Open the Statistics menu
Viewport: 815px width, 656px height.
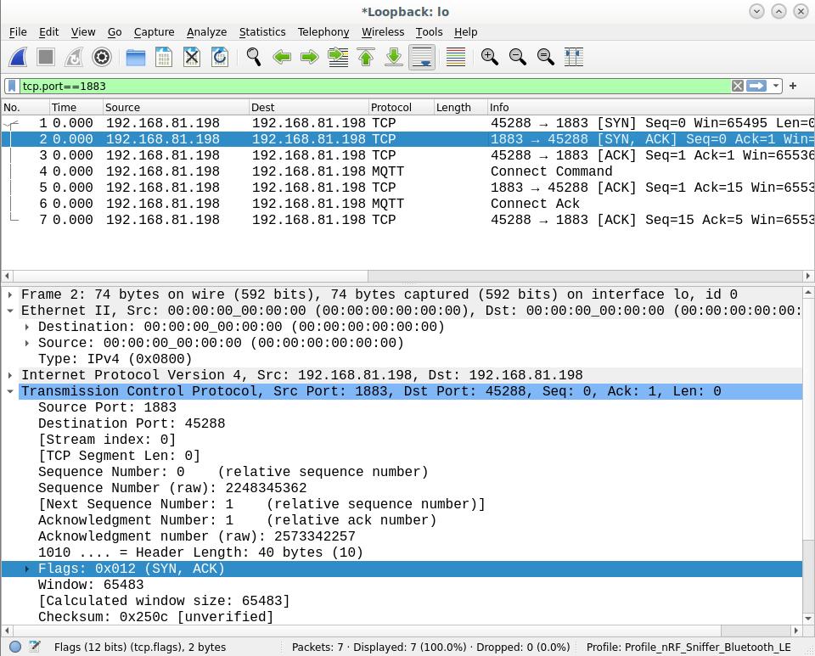coord(261,31)
